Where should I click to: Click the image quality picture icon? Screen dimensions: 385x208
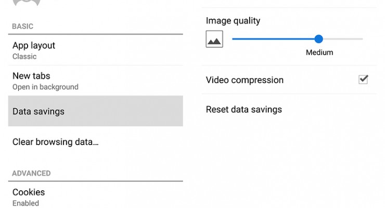(214, 39)
